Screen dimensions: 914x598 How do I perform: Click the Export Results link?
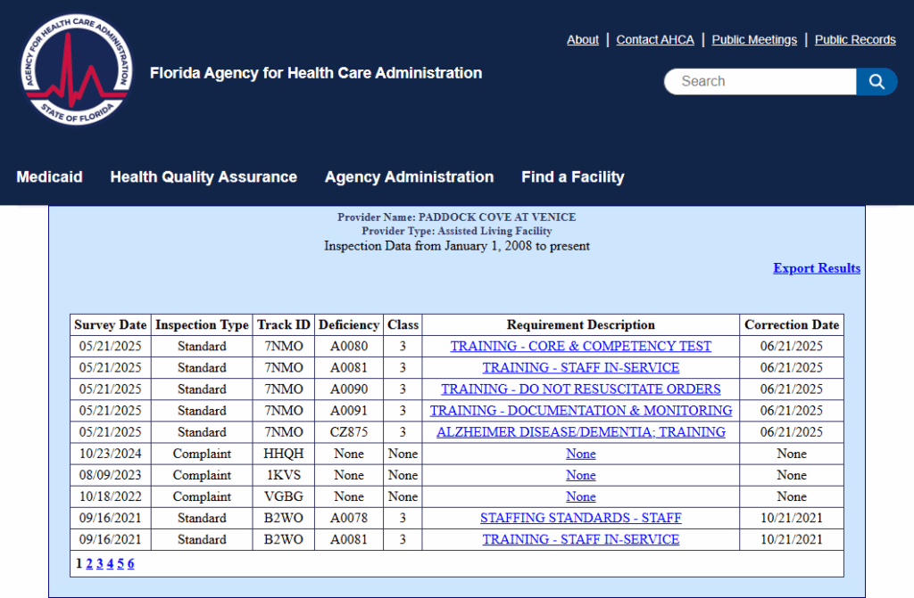817,268
